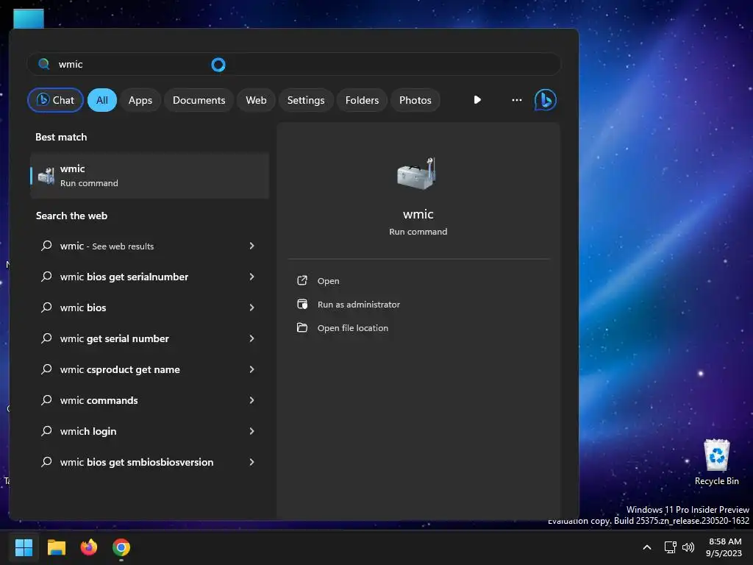This screenshot has width=753, height=565.
Task: Launch Firefox from the taskbar
Action: click(x=88, y=547)
